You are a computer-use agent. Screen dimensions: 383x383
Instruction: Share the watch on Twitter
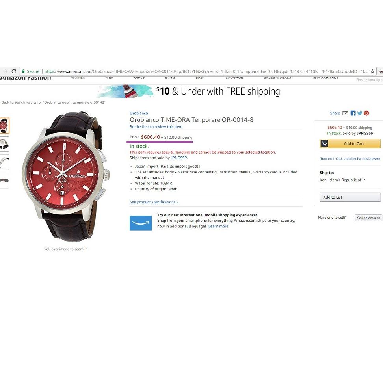coord(359,113)
